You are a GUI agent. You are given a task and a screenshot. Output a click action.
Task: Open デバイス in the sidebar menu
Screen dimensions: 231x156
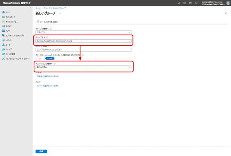coord(8,26)
